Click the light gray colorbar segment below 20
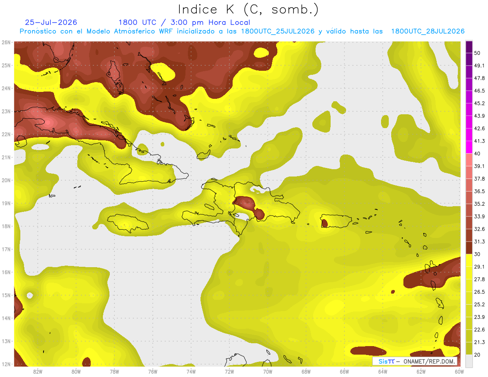Screen dimensions: 488x377 (x=469, y=360)
